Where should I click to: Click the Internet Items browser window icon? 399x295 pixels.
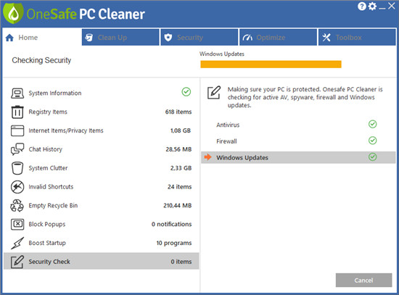(17, 130)
